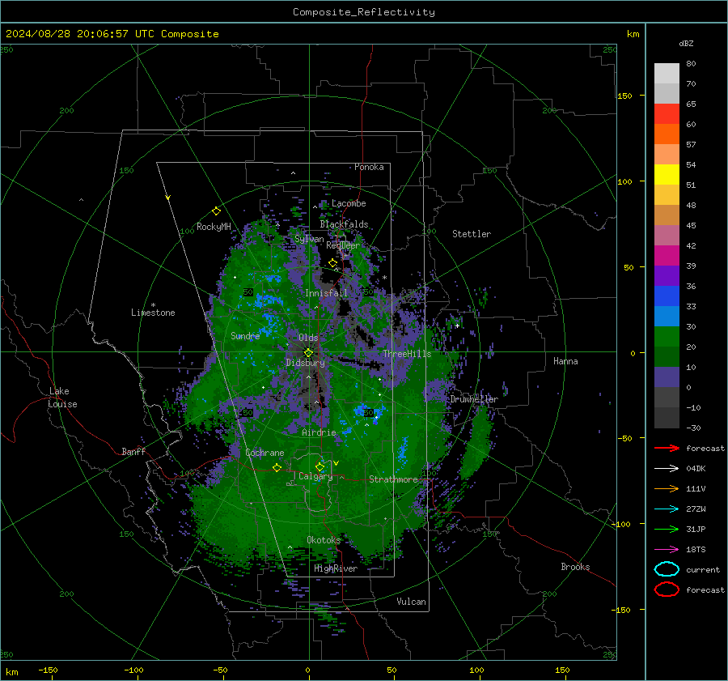Click white asterisk marker above Limestone

[153, 305]
